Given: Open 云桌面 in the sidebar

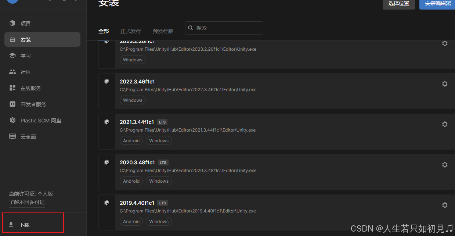Looking at the screenshot, I should 42,137.
